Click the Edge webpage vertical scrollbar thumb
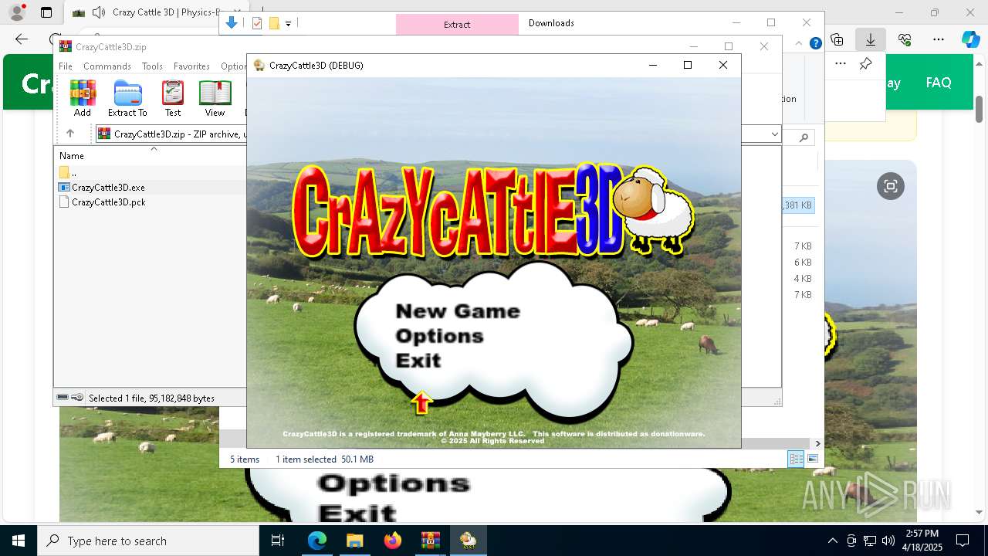988x556 pixels. point(979,107)
